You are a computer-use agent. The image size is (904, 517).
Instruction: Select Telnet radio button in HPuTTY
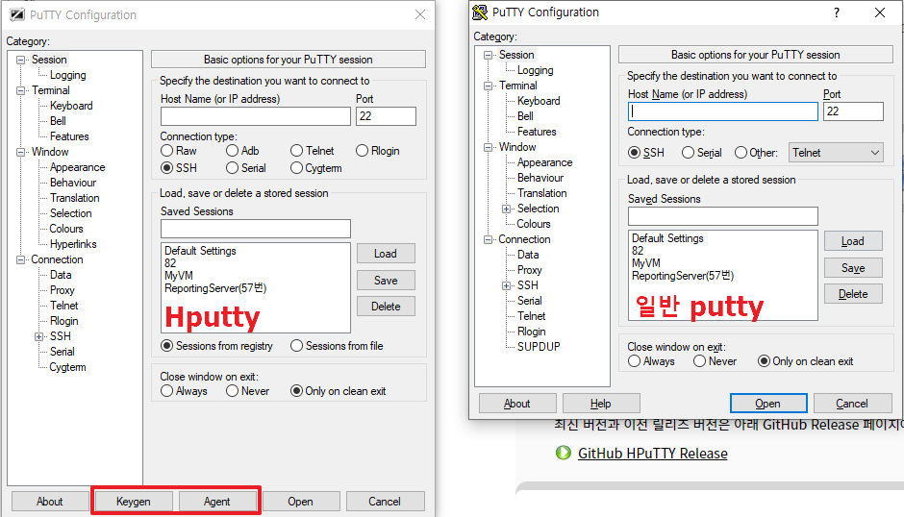(x=296, y=151)
